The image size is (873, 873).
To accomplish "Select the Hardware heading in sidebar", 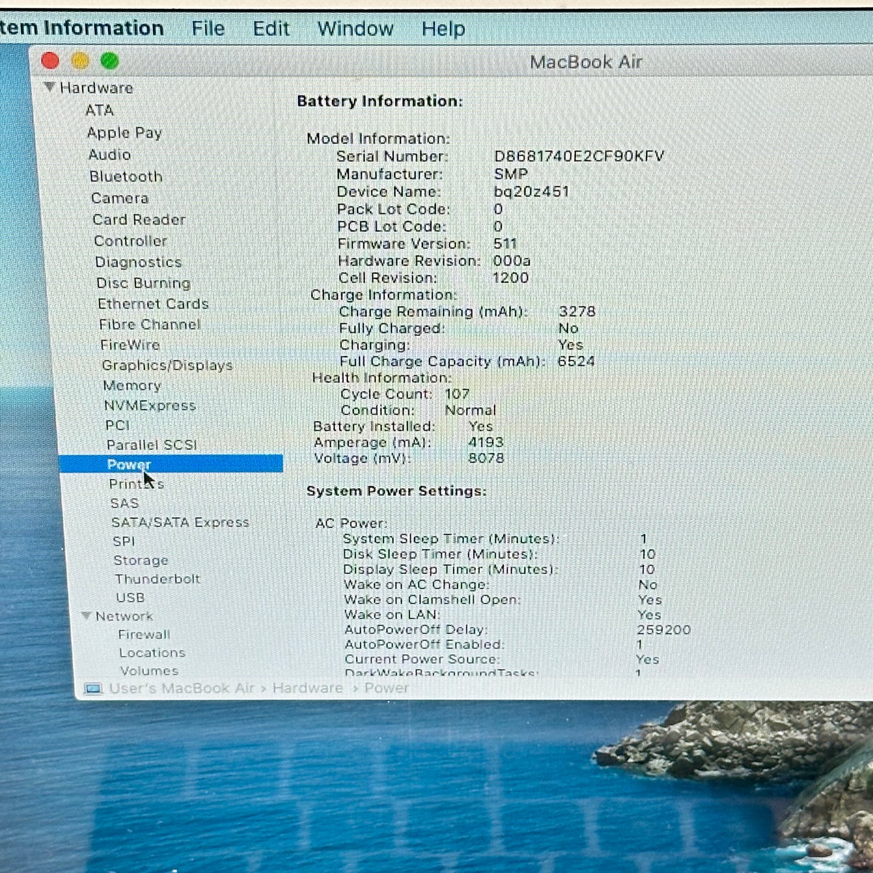I will click(x=96, y=88).
